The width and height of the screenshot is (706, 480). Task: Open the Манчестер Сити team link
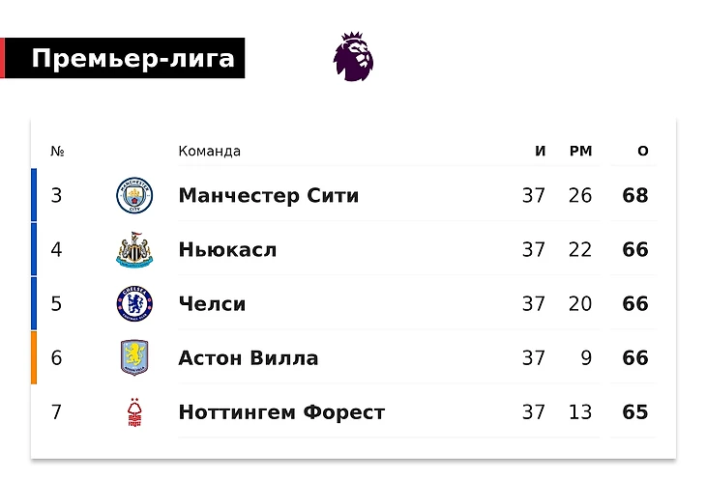point(269,195)
